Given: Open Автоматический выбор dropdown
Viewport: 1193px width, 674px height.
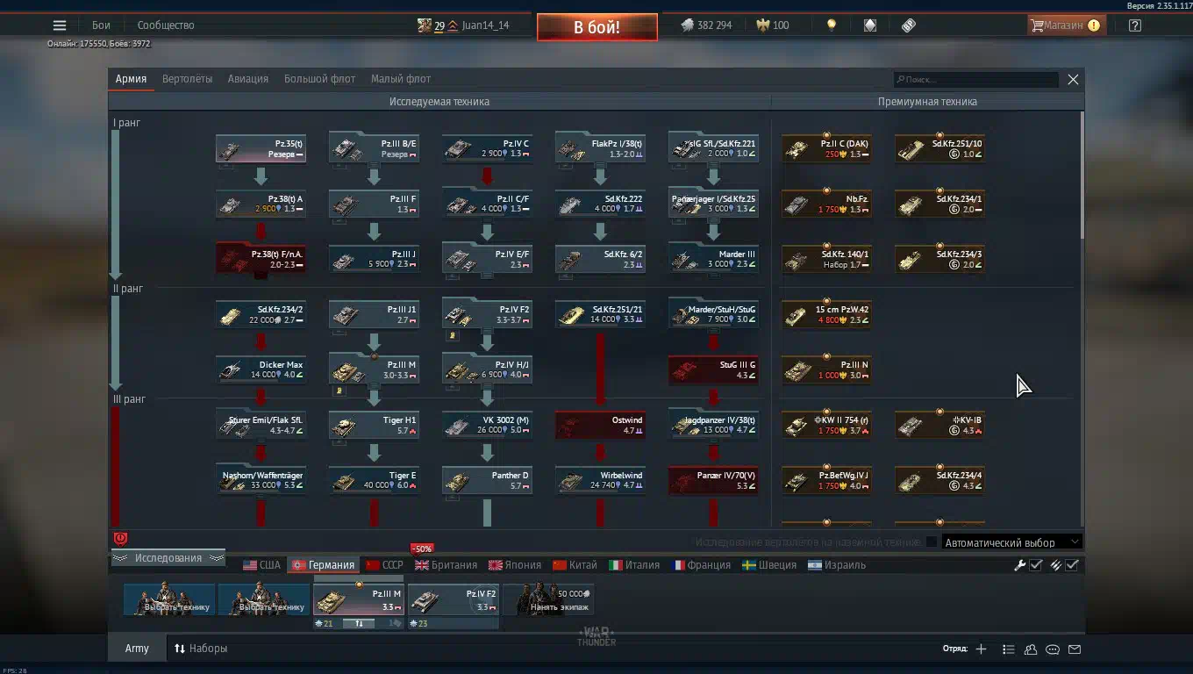Looking at the screenshot, I should (x=1012, y=542).
